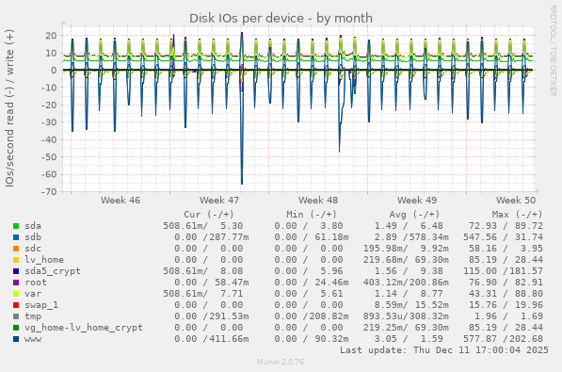This screenshot has height=372, width=562.
Task: Click the www Max value 577.87 /202.68
Action: click(x=503, y=339)
